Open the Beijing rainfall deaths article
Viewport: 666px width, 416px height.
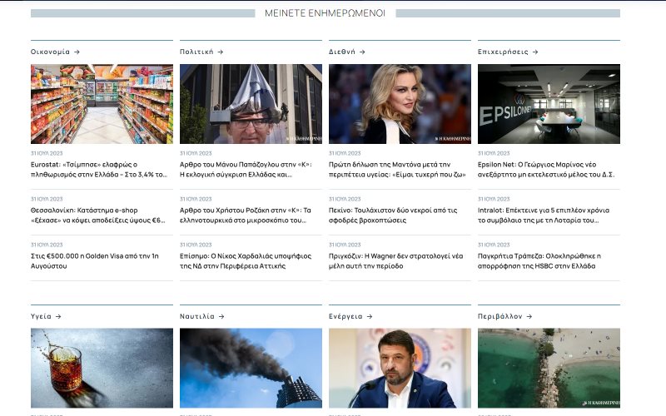coord(393,215)
